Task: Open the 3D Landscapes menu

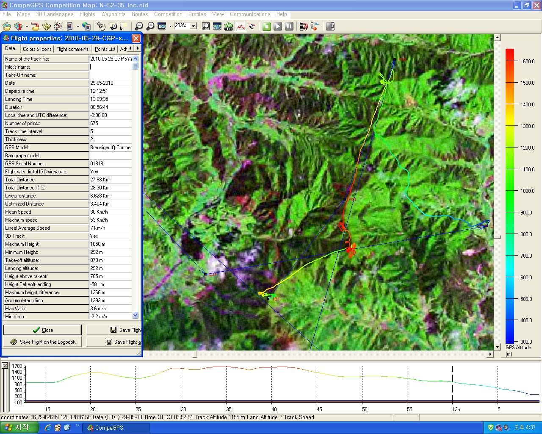Action: [x=55, y=14]
